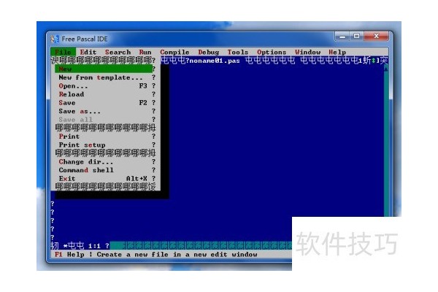Image resolution: width=438 pixels, height=292 pixels.
Task: Click the noname01.pas window title
Action: pos(215,61)
